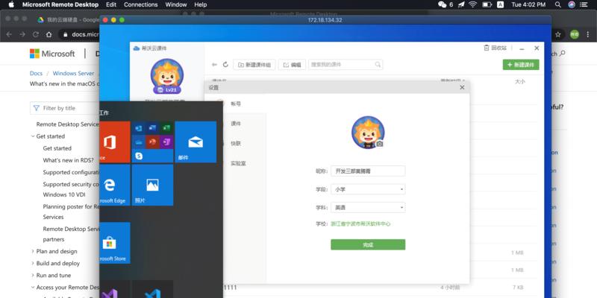This screenshot has width=597, height=298.
Task: Open the Help menu
Action: click(201, 4)
